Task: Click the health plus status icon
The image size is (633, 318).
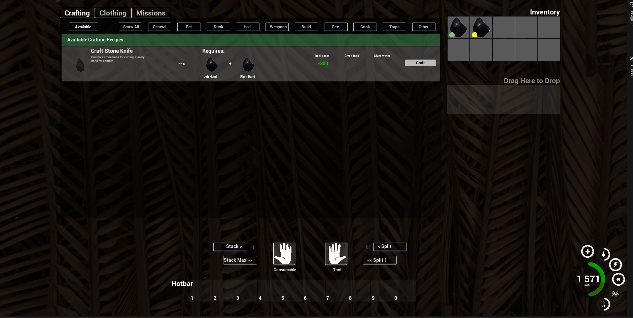Action: [x=588, y=252]
